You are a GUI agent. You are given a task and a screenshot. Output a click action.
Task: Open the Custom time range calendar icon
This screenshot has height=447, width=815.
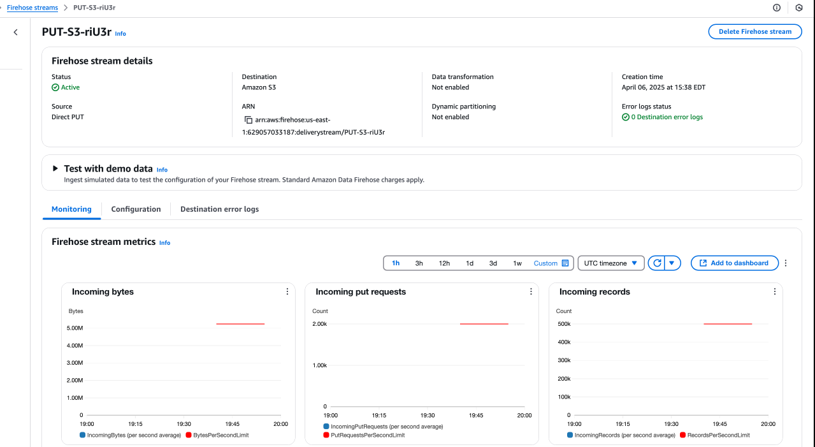pyautogui.click(x=565, y=263)
